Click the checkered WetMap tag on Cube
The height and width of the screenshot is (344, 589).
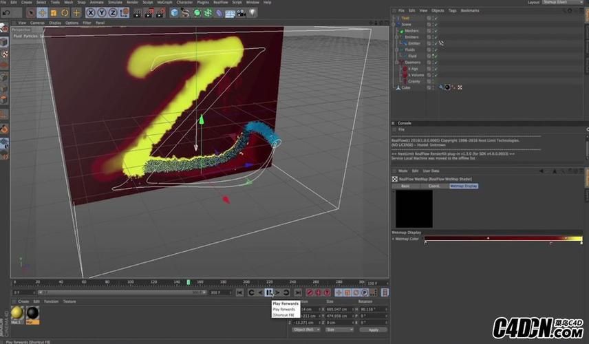pos(460,87)
